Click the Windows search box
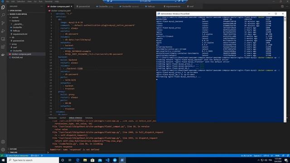Screen dimensions: 290x163 tap(33, 160)
